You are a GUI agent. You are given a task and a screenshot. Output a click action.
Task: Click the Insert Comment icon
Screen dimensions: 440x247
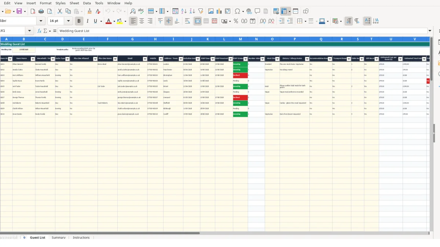click(x=258, y=11)
